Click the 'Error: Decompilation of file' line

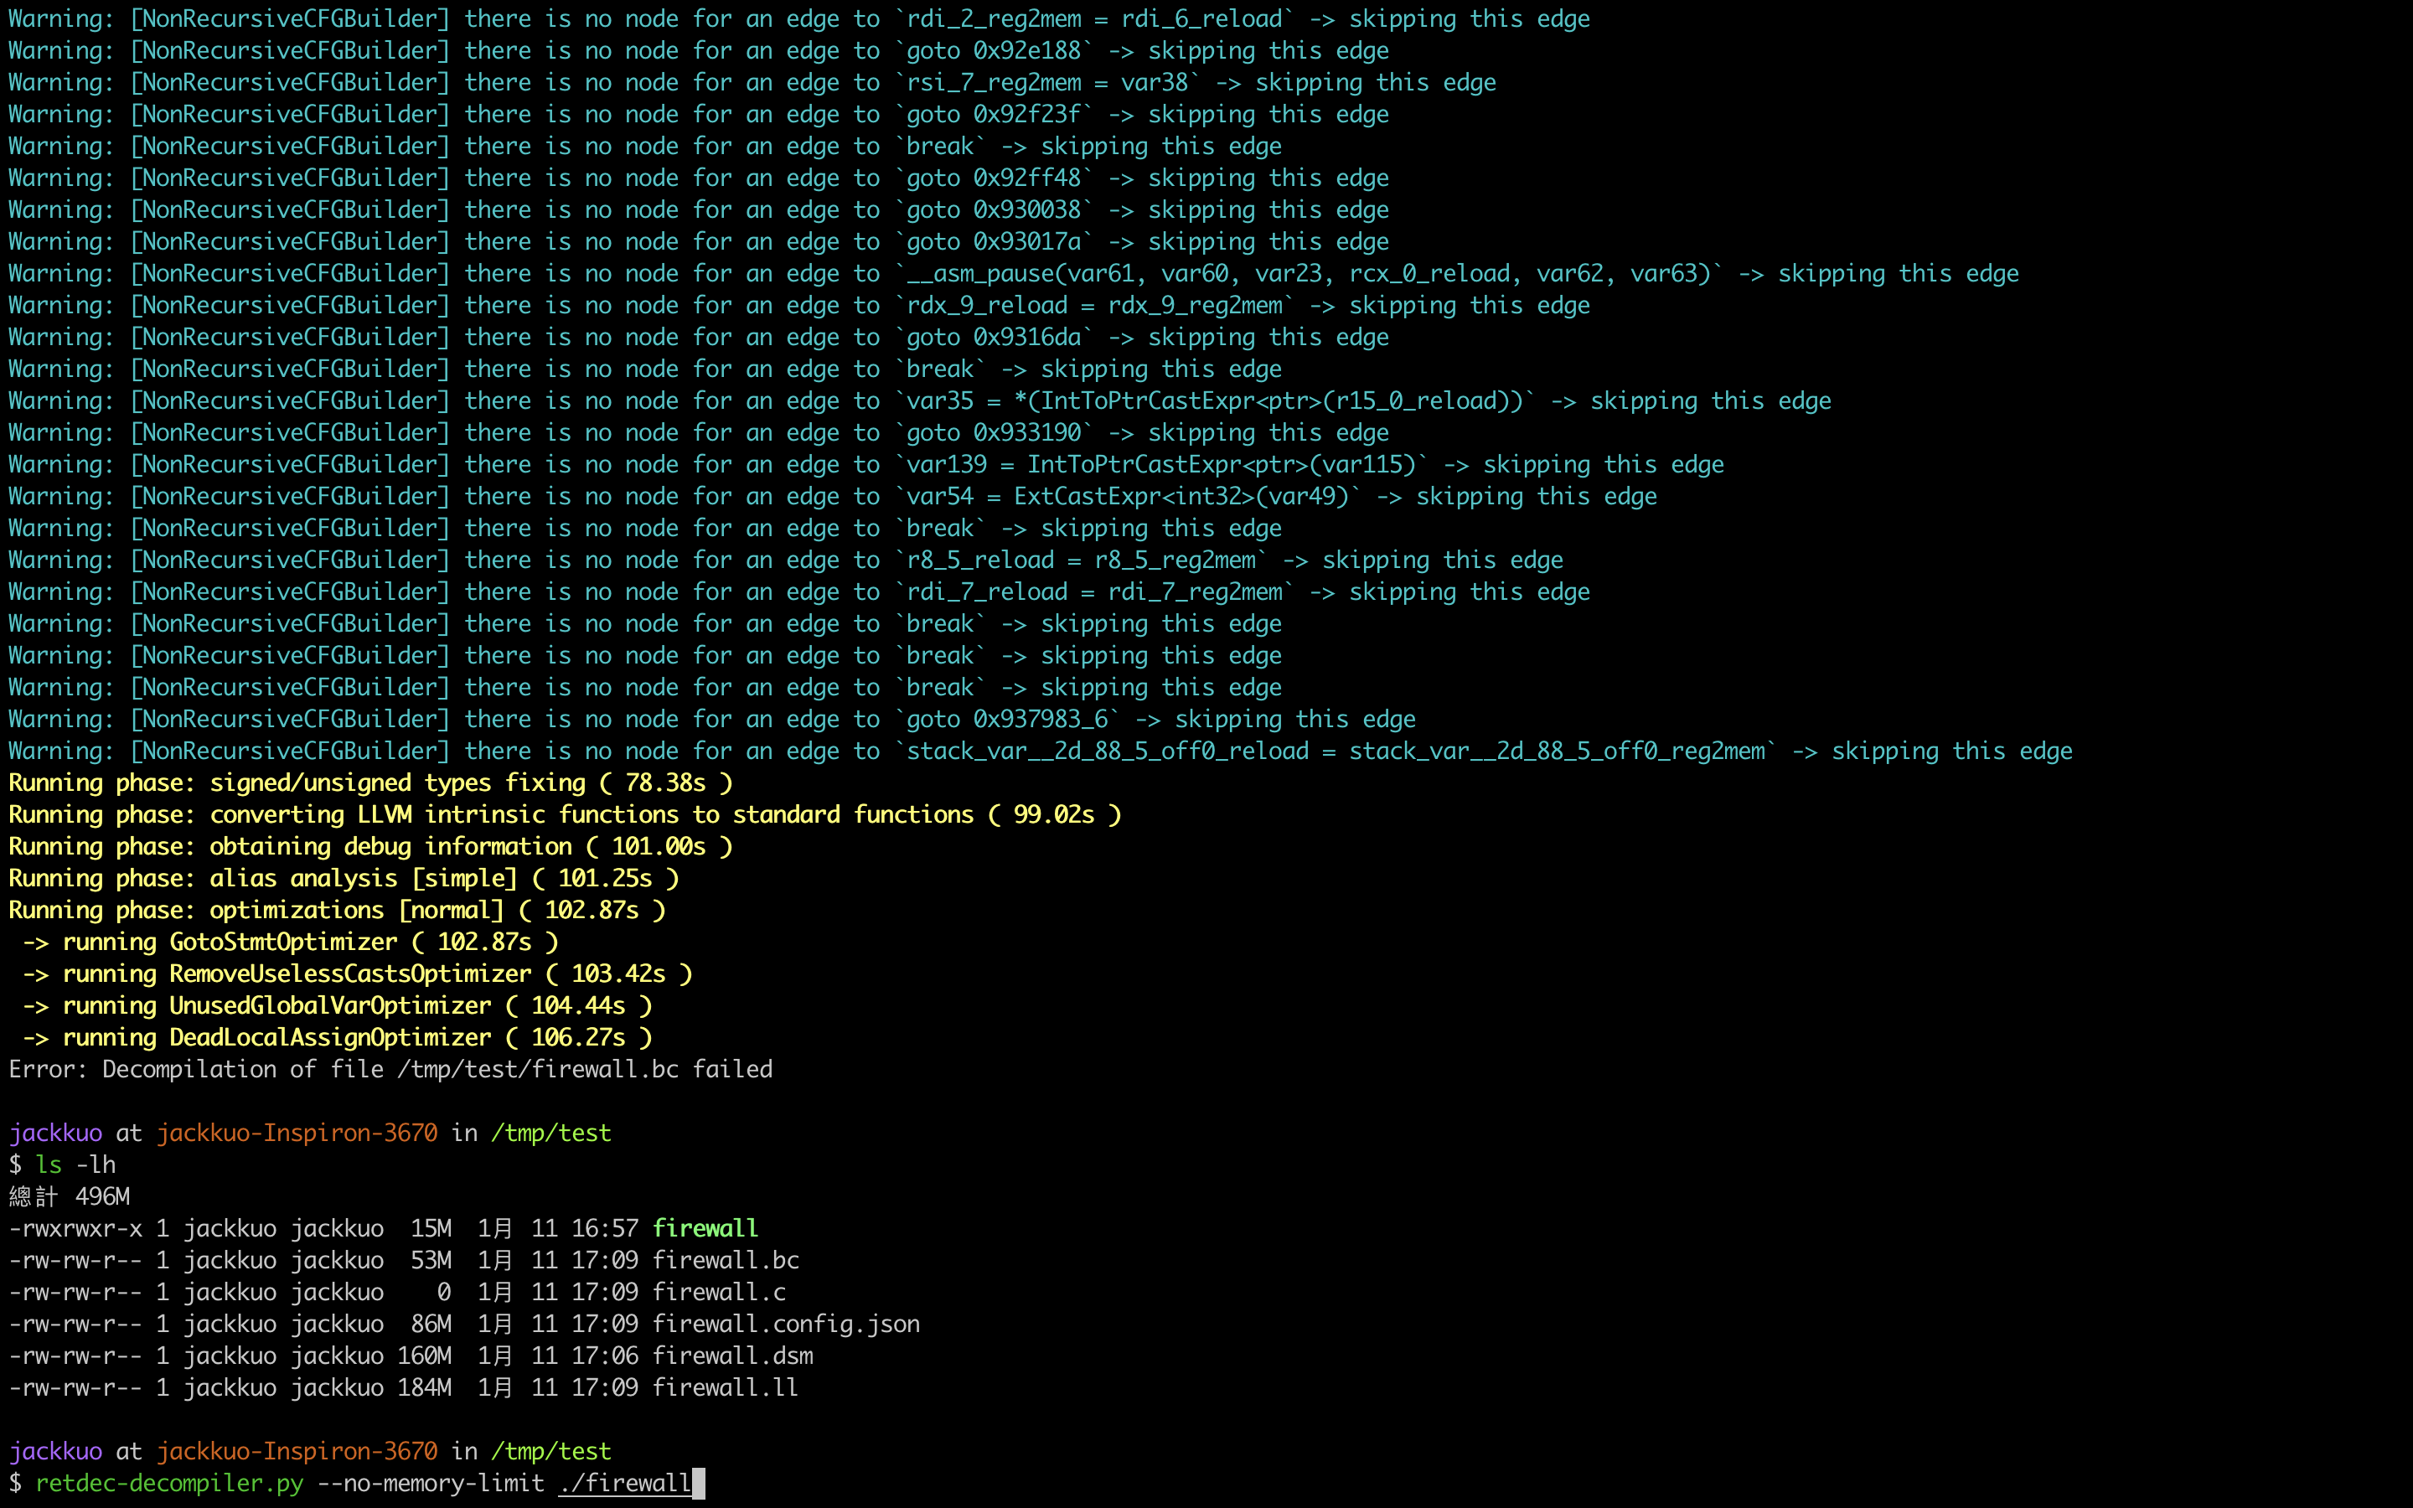point(391,1069)
